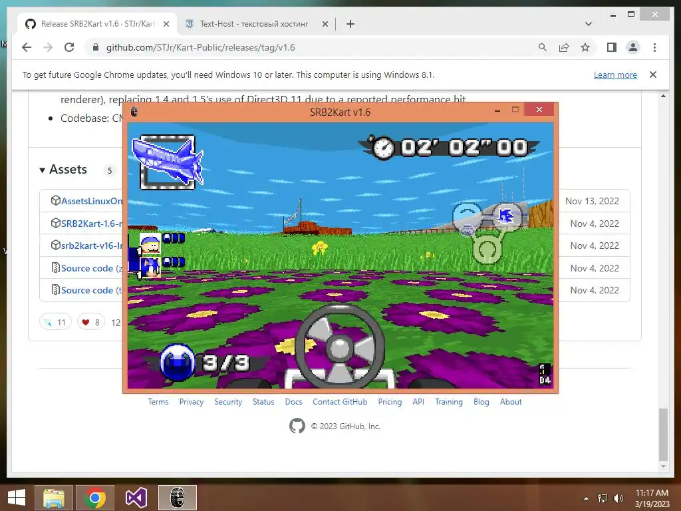Expand the tab search chevron in Chrome

589,24
